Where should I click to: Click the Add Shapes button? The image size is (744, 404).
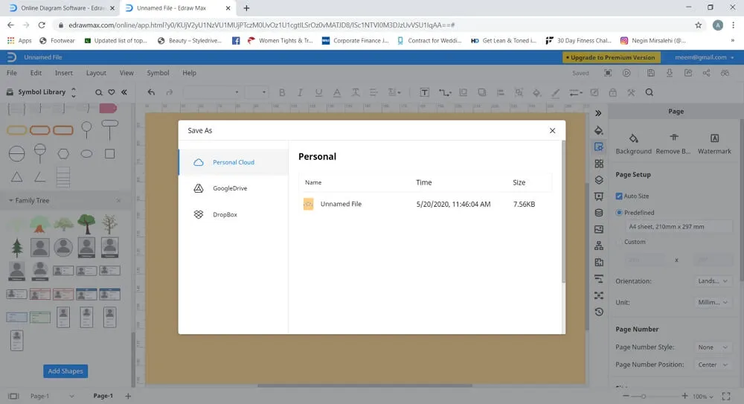pyautogui.click(x=65, y=371)
